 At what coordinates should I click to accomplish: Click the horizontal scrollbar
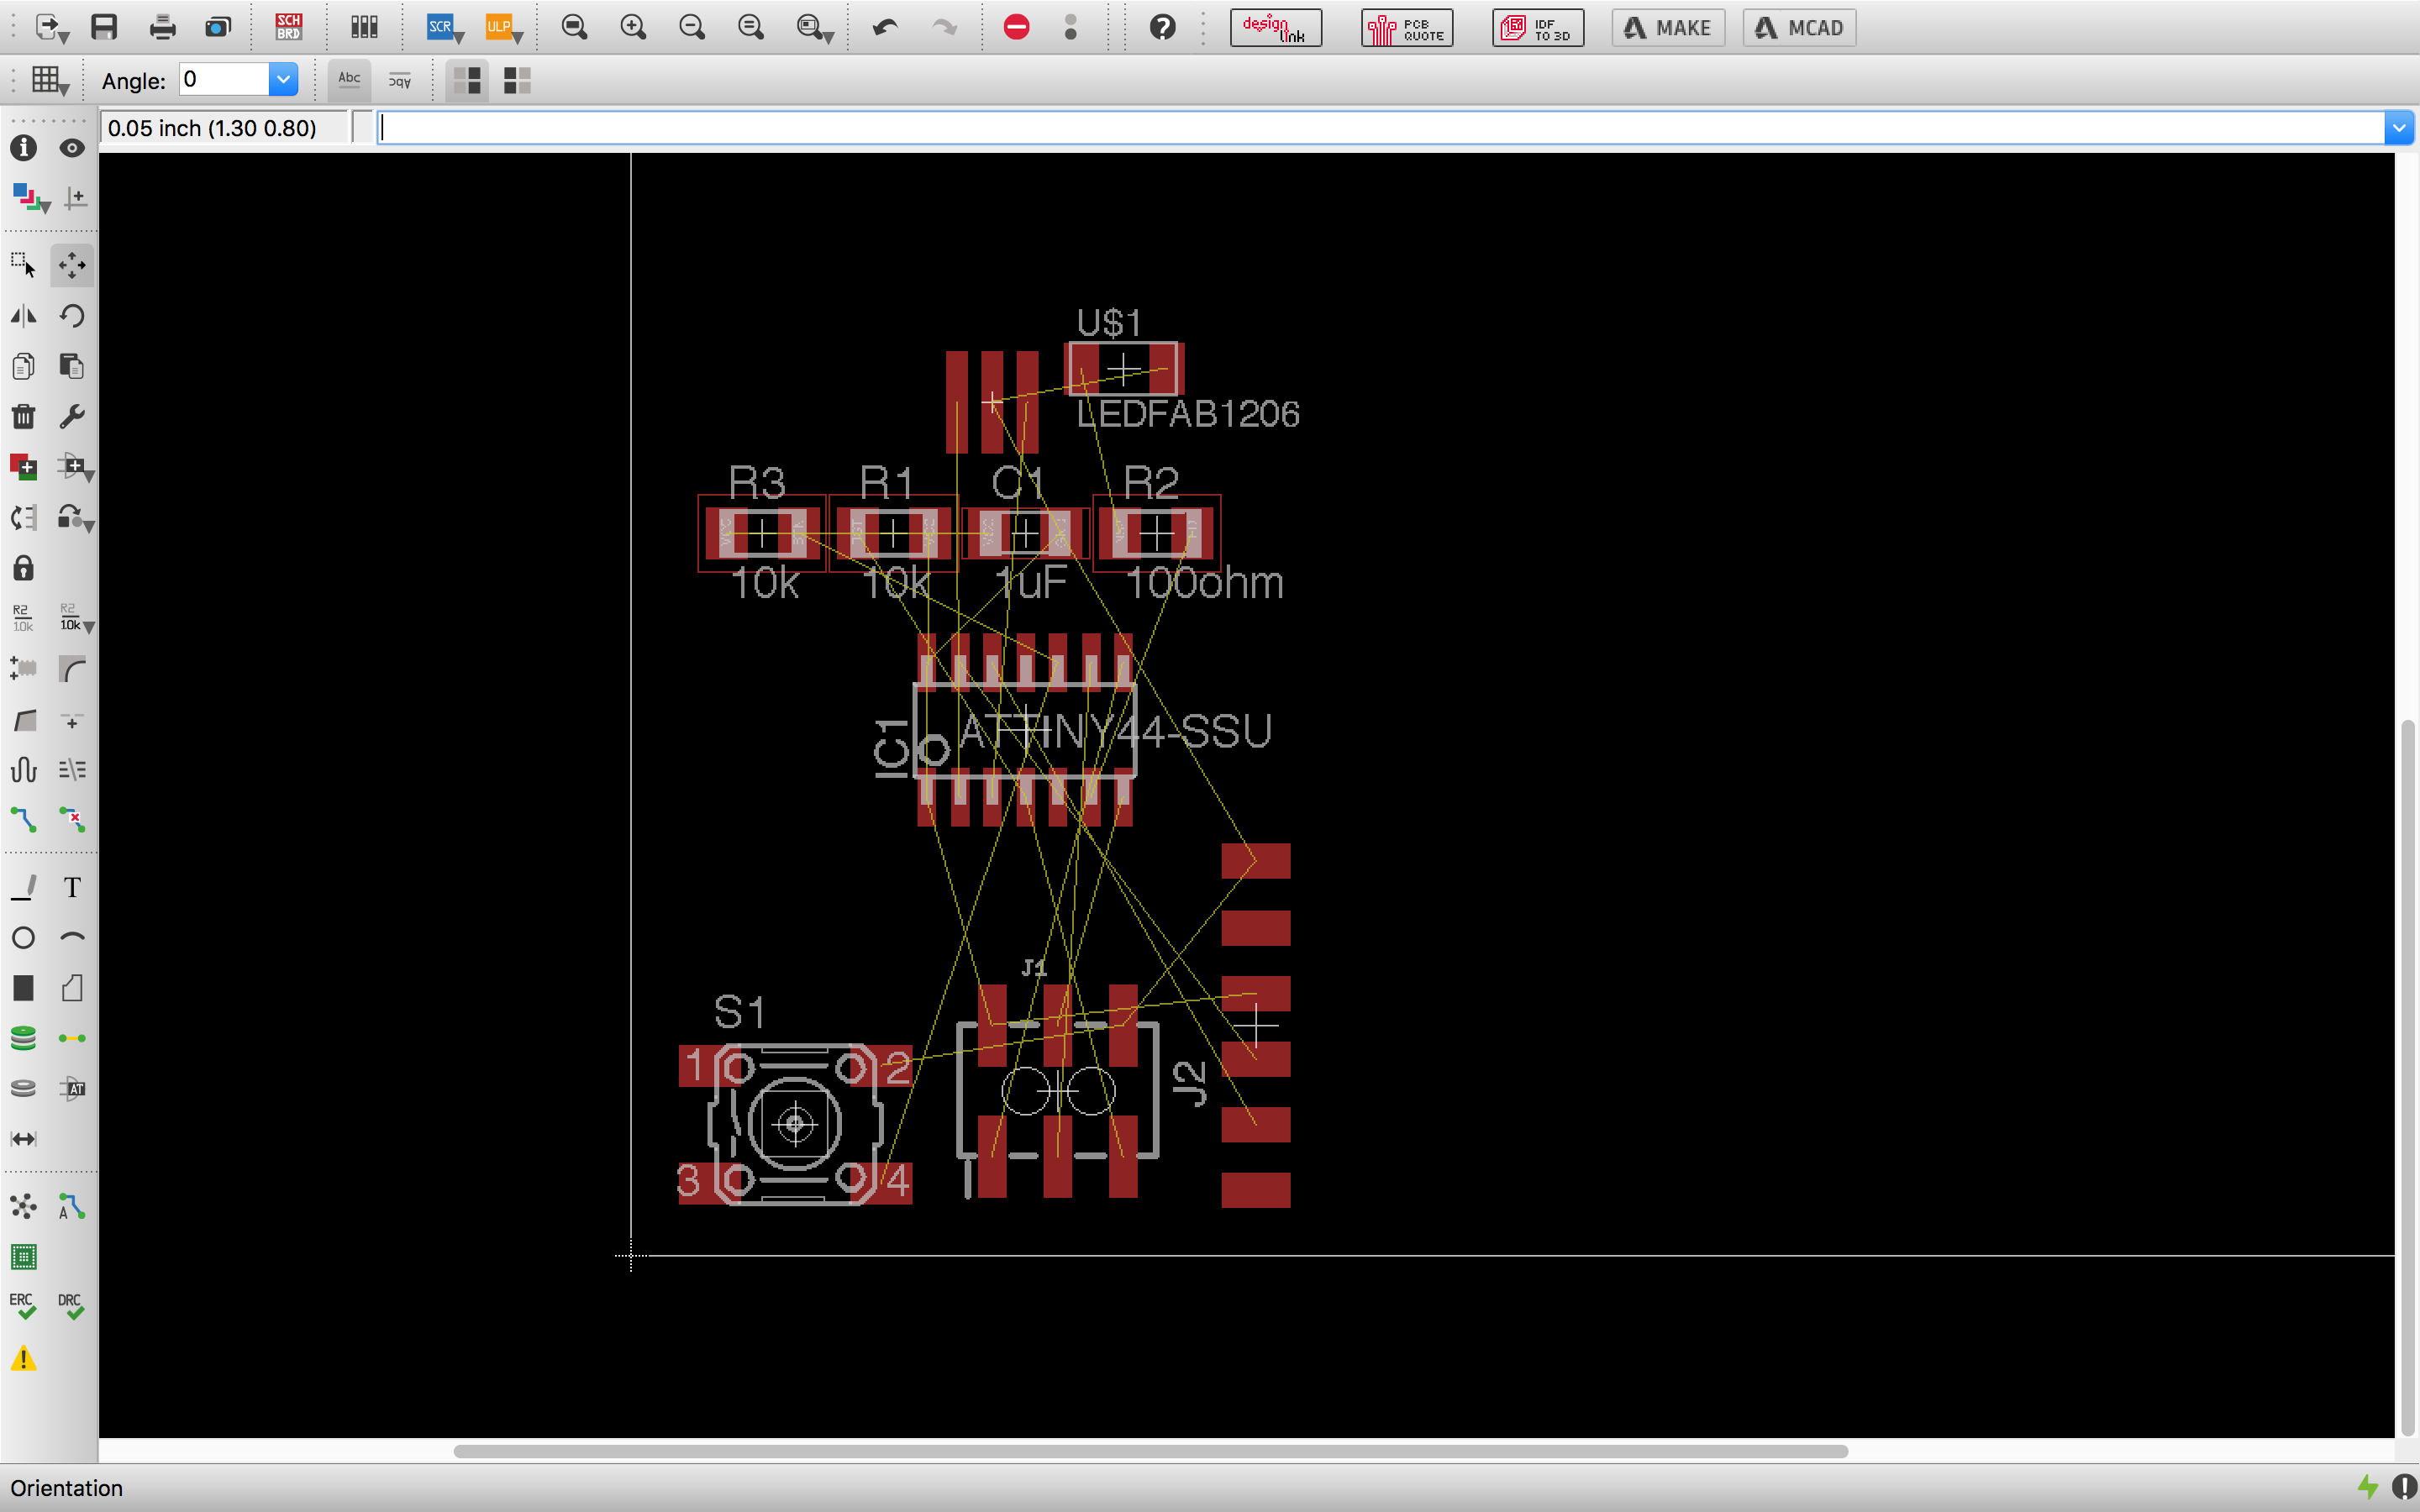[1150, 1451]
